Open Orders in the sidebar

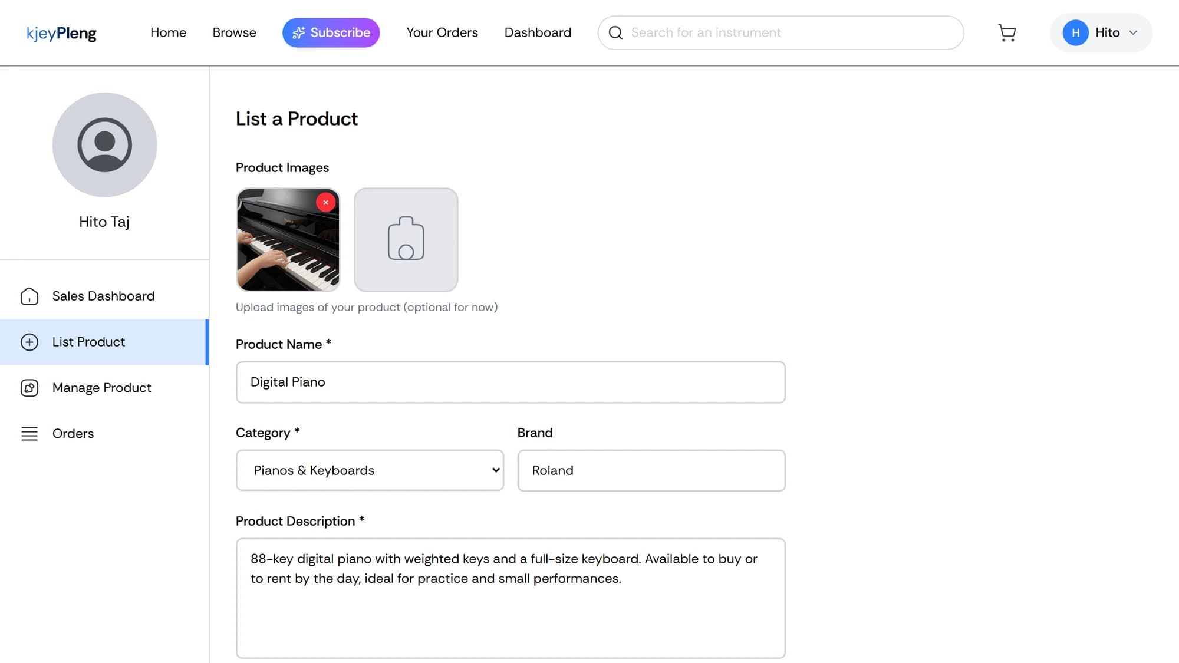(104, 434)
